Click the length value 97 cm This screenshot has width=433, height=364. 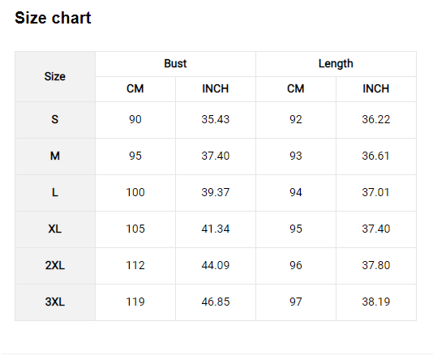tap(296, 302)
